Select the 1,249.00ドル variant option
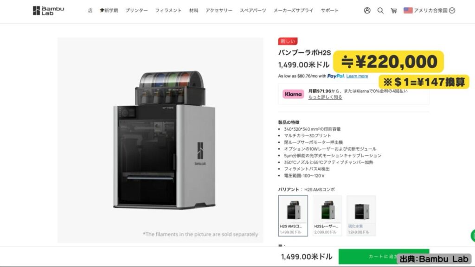The height and width of the screenshot is (267, 475). pos(361,216)
